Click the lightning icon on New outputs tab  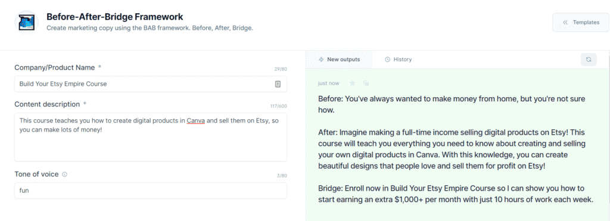321,60
